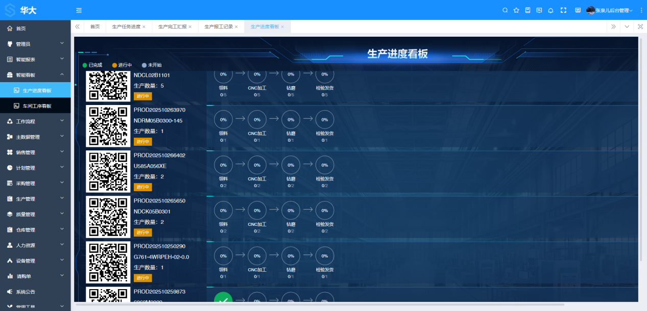Screen dimensions: 647x311
Task: Click the 华大 logo
Action: pos(21,10)
